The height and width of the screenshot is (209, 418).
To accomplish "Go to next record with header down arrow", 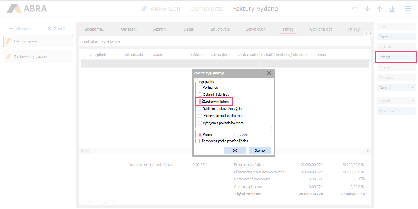I will [367, 9].
